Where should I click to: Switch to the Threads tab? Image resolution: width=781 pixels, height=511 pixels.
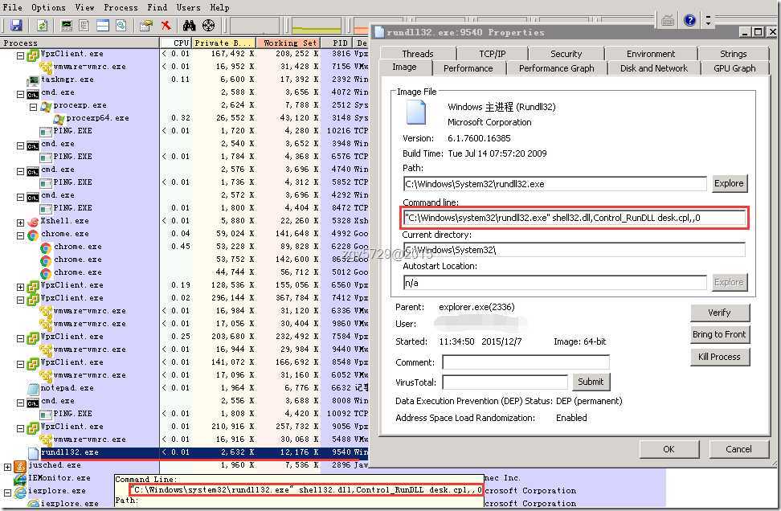tap(417, 54)
